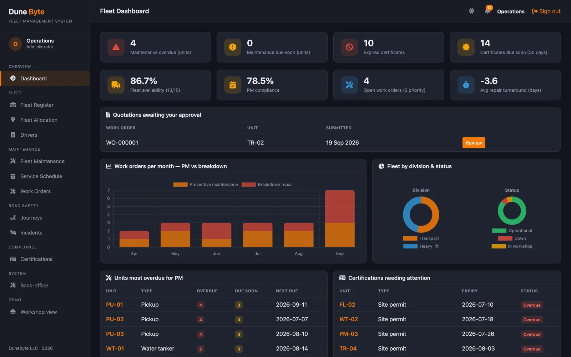Click the repair turnaround stopwatch icon
This screenshot has height=357, width=571.
(466, 85)
